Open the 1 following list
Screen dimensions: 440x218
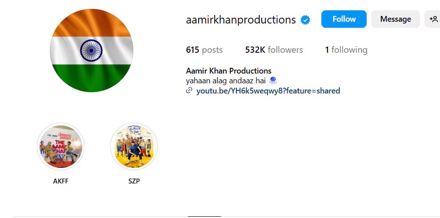(346, 50)
